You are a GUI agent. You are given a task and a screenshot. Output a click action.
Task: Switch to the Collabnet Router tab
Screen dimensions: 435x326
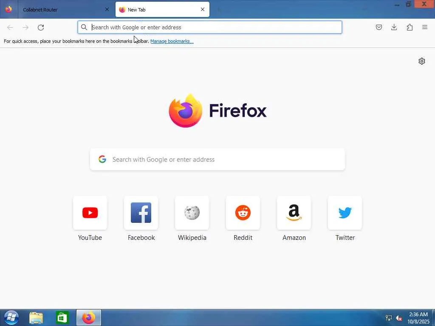[65, 10]
